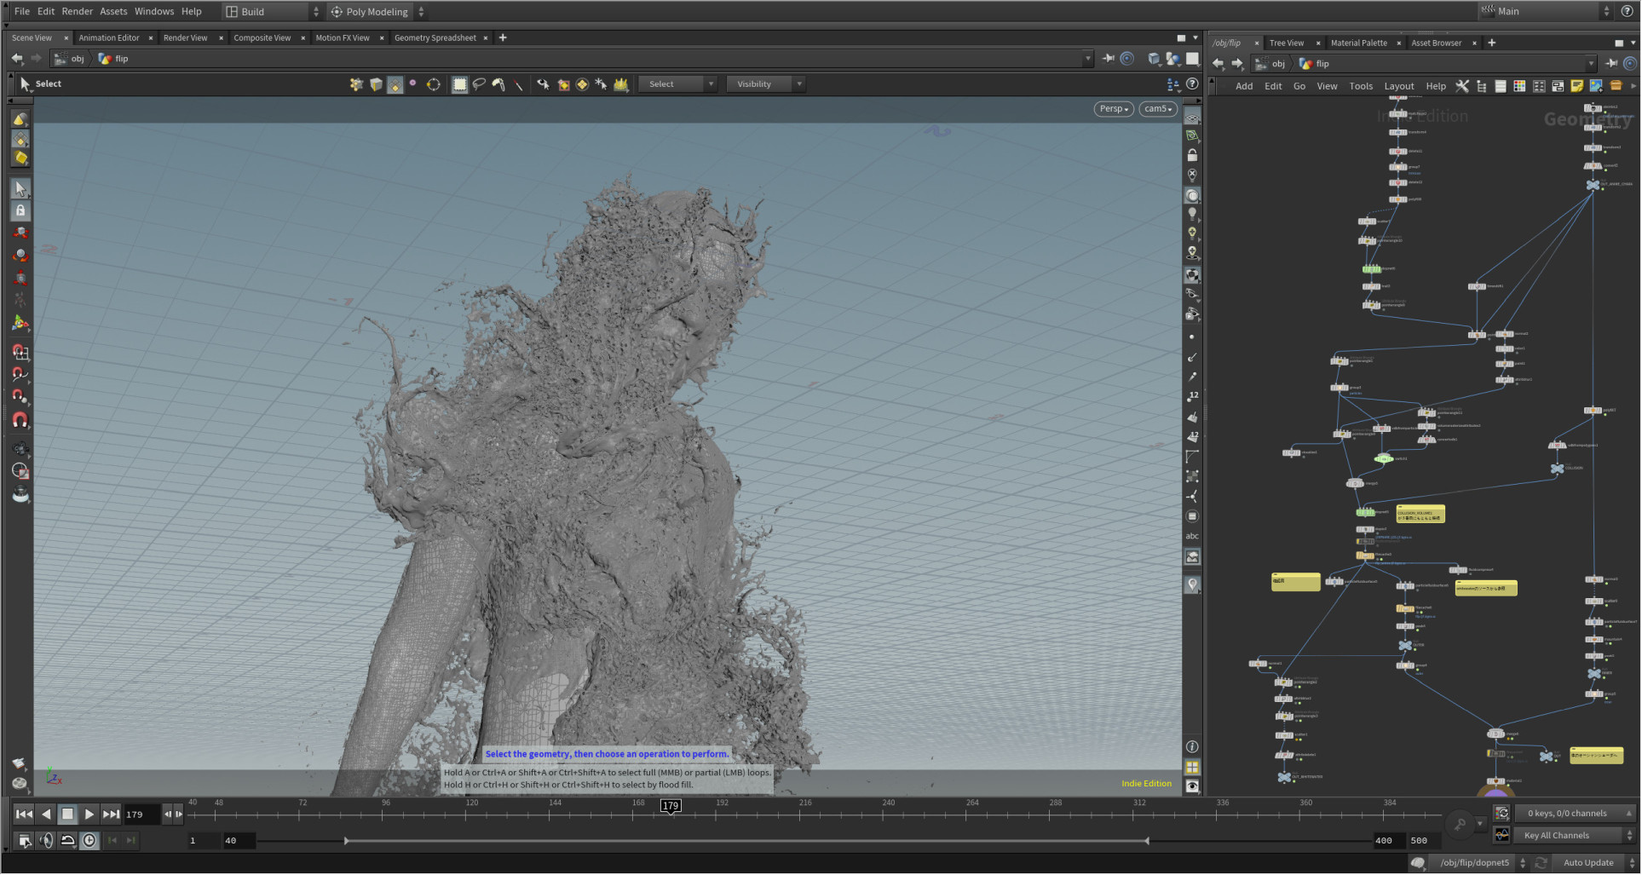This screenshot has width=1642, height=875.
Task: Click the left handle of playback range slider
Action: [x=346, y=842]
